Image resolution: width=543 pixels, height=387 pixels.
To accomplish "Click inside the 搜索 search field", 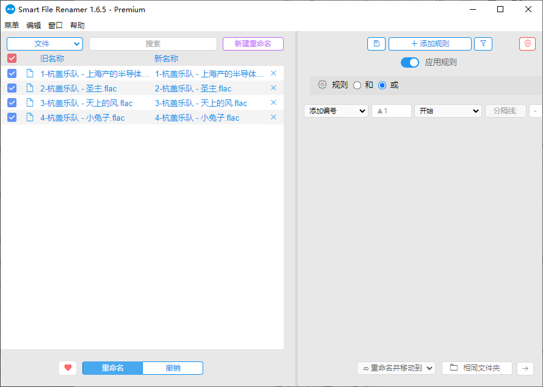I will click(153, 43).
